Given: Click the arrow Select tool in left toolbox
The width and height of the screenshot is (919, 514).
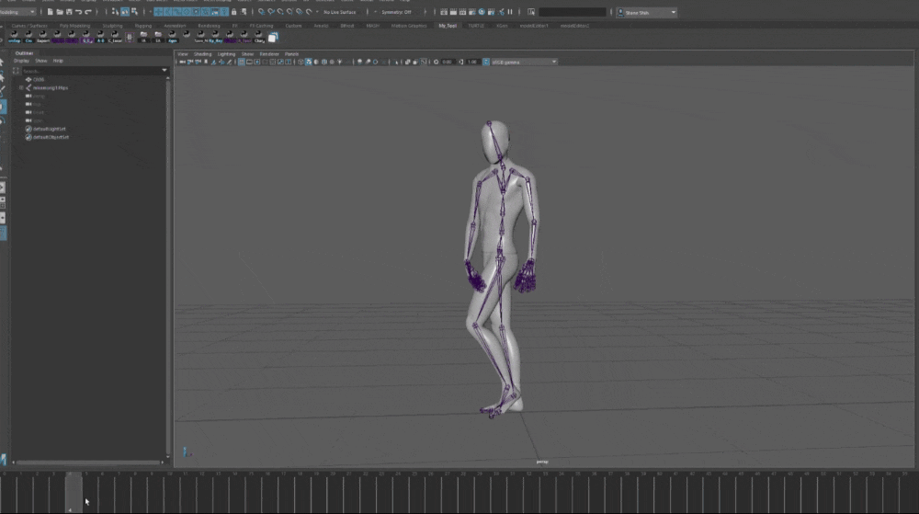Looking at the screenshot, I should 3,63.
